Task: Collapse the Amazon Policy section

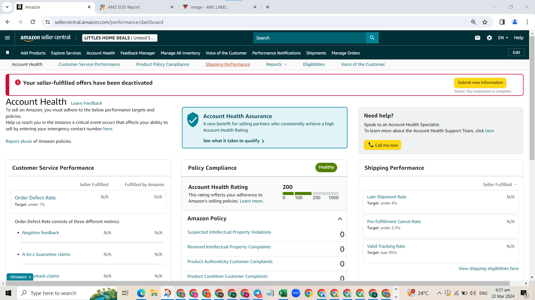Action: pos(340,219)
